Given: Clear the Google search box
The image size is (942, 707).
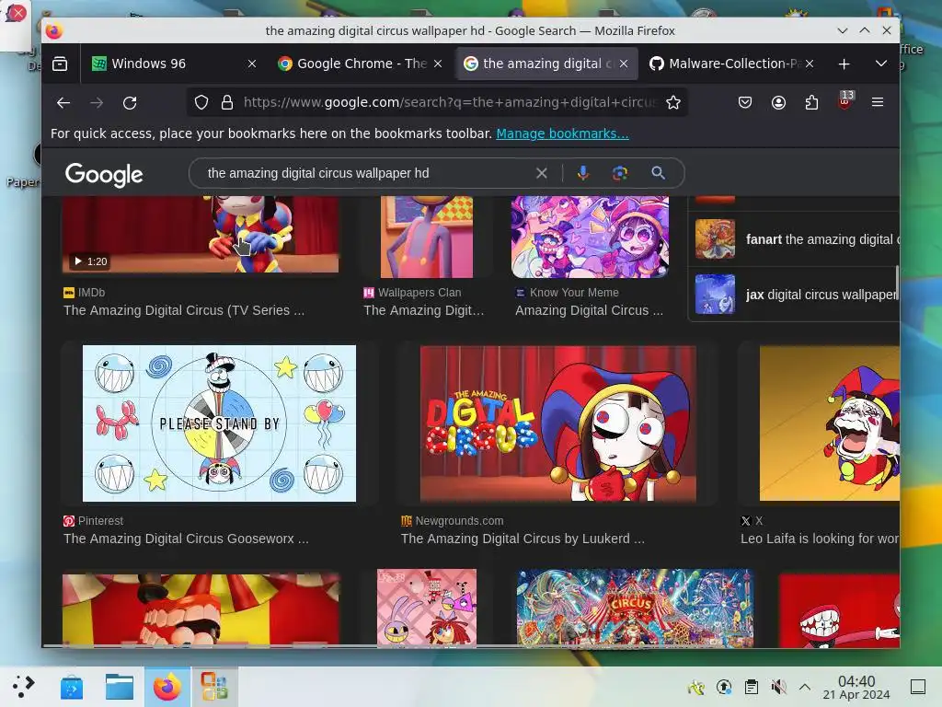Looking at the screenshot, I should point(541,173).
